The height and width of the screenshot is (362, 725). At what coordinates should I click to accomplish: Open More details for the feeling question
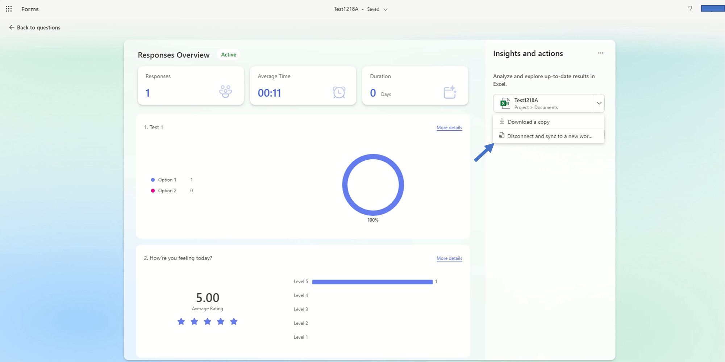(x=449, y=258)
